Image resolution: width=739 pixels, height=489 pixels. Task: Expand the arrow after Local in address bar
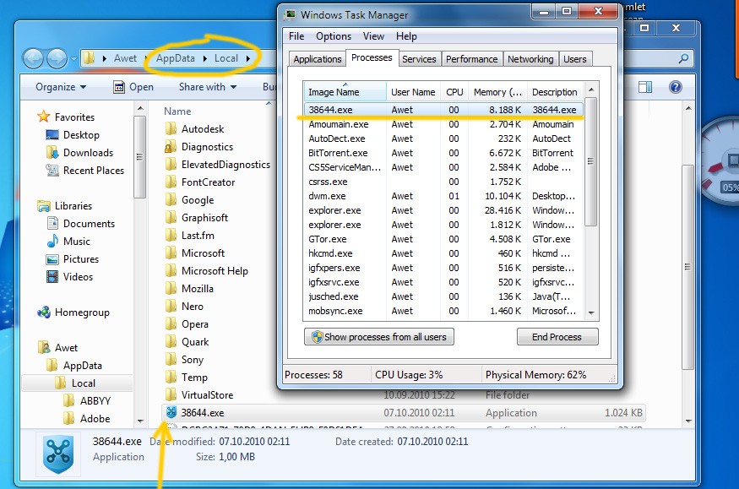point(248,58)
